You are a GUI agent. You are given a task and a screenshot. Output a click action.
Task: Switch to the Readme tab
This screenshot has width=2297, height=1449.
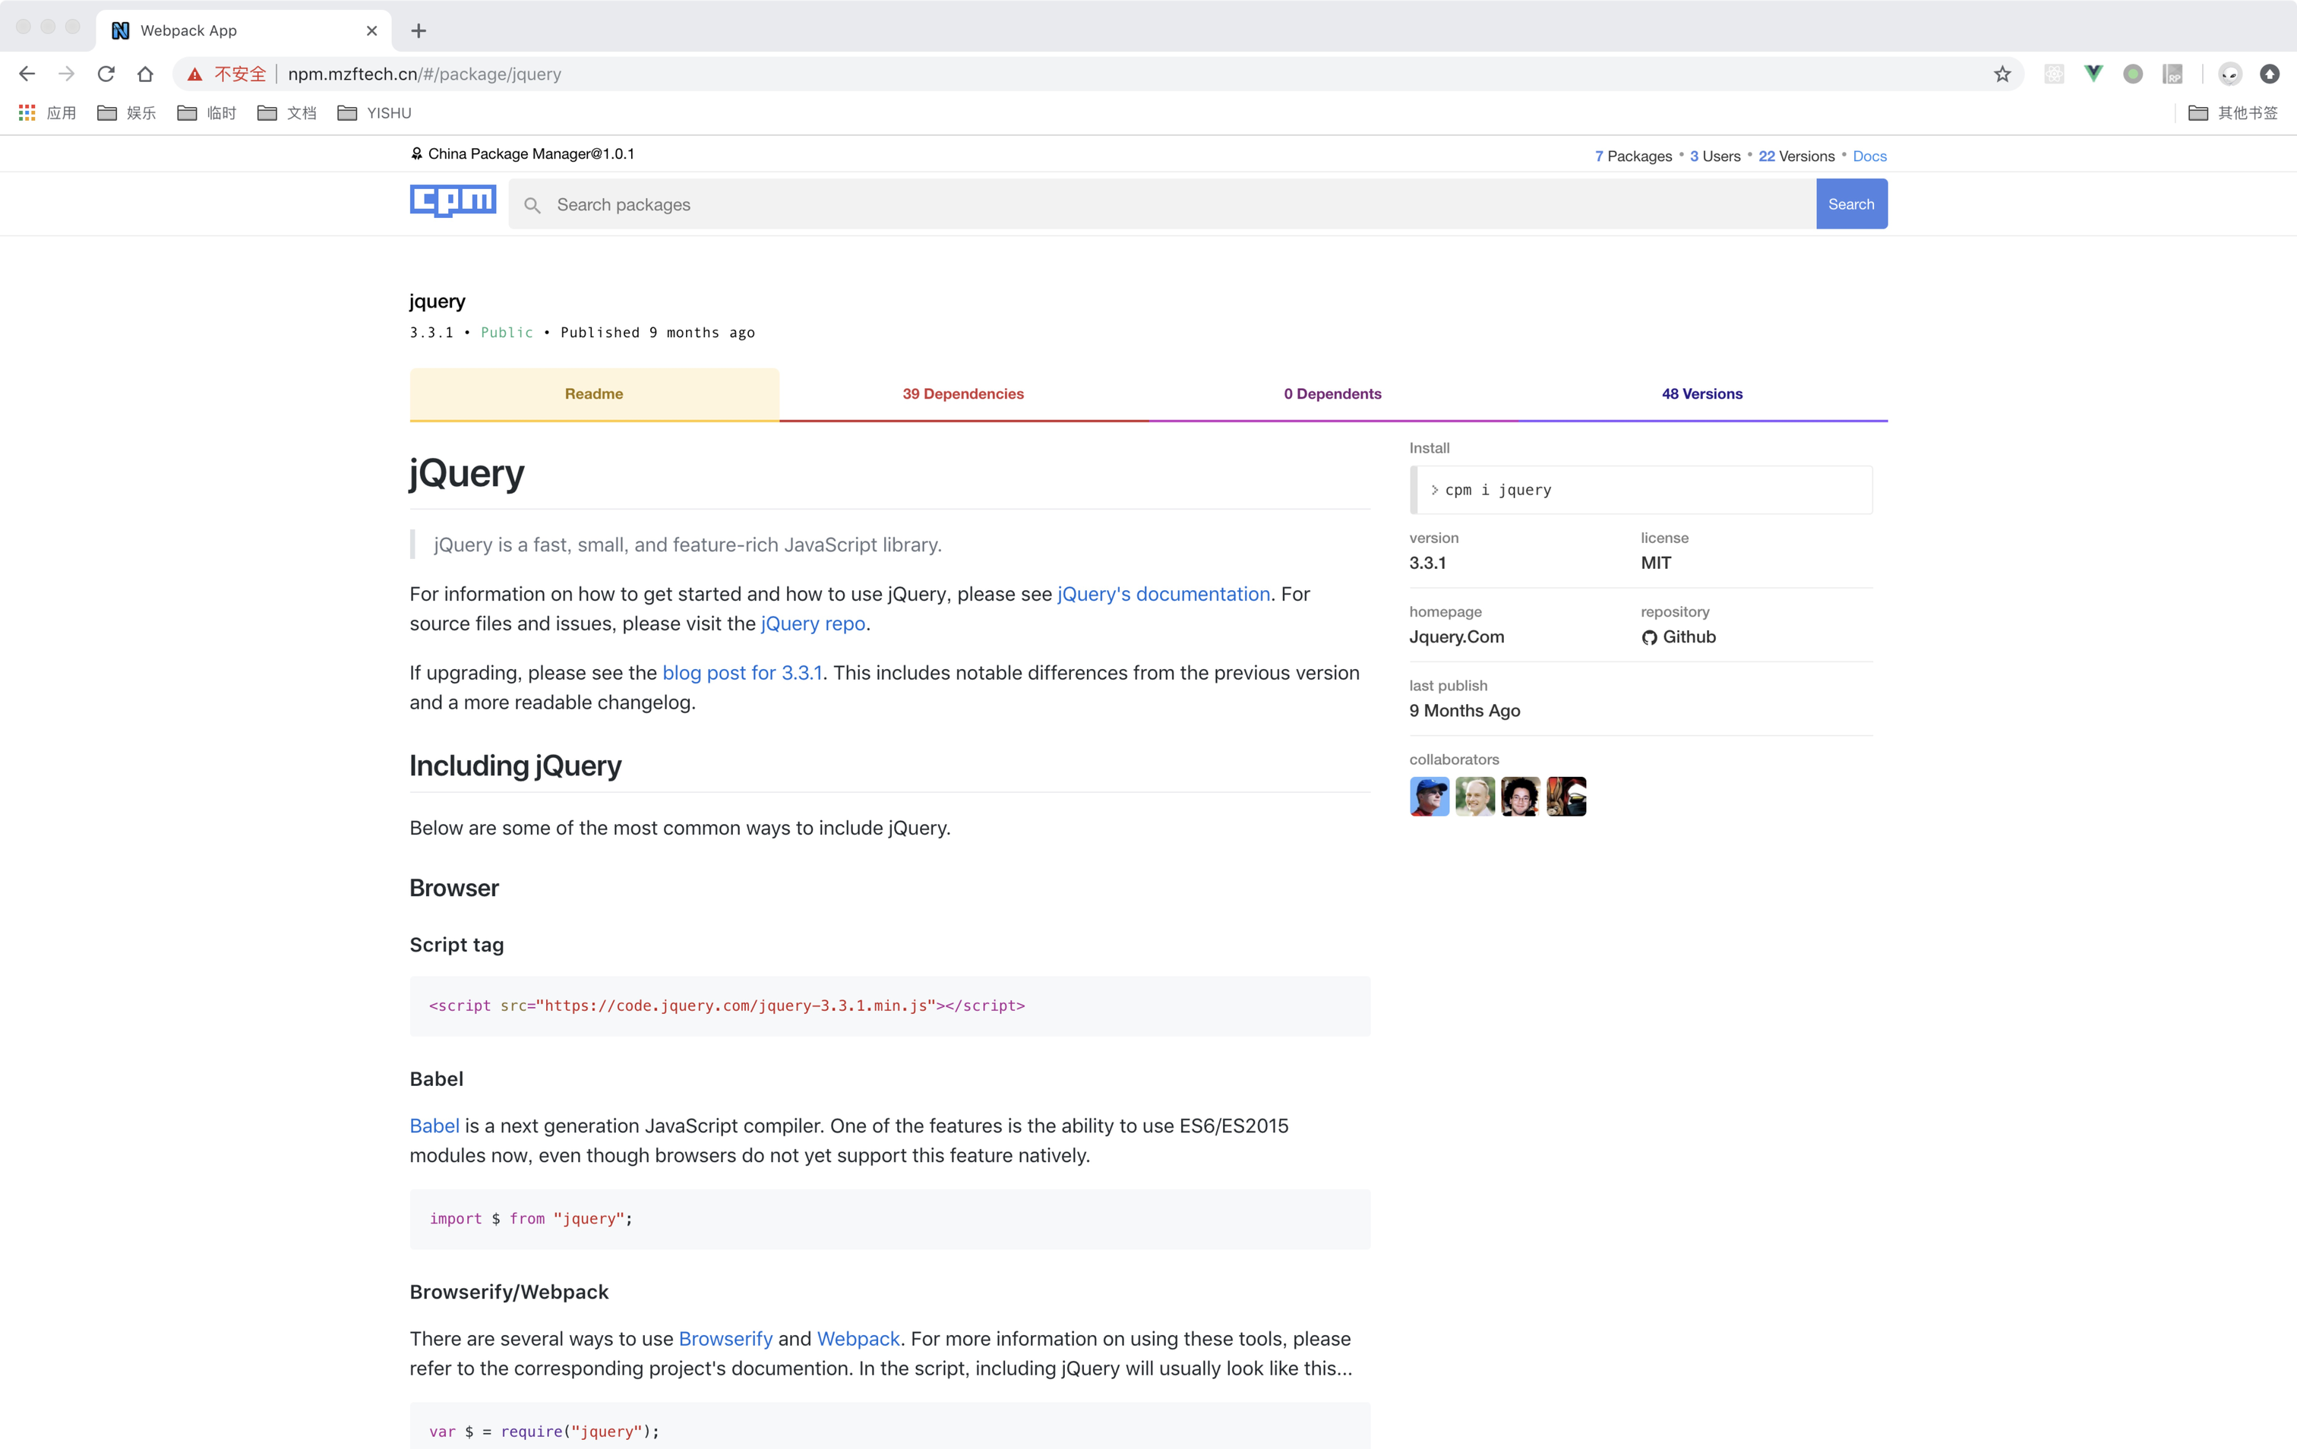(x=593, y=394)
